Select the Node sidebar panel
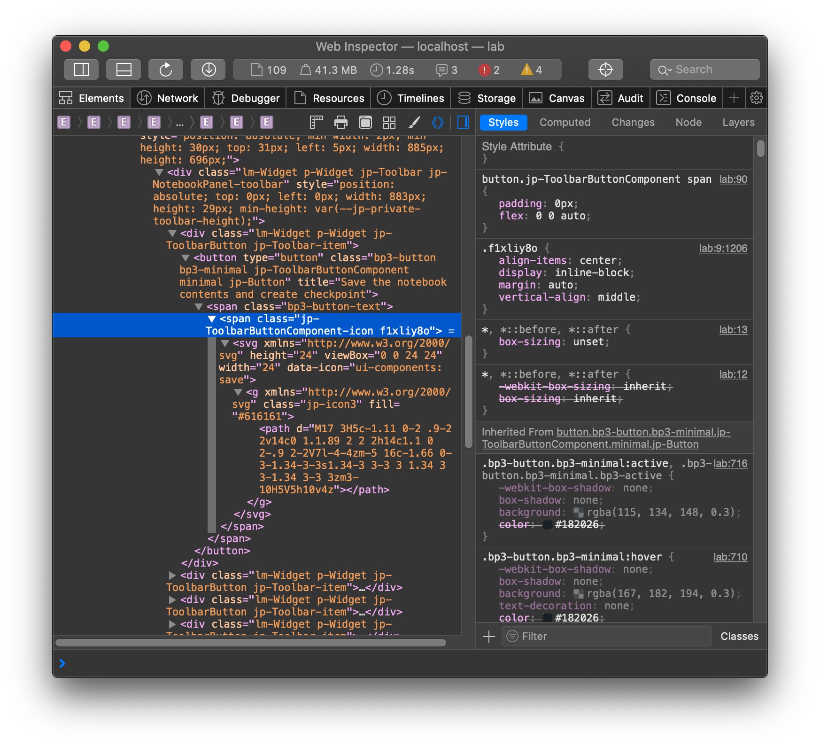 688,123
